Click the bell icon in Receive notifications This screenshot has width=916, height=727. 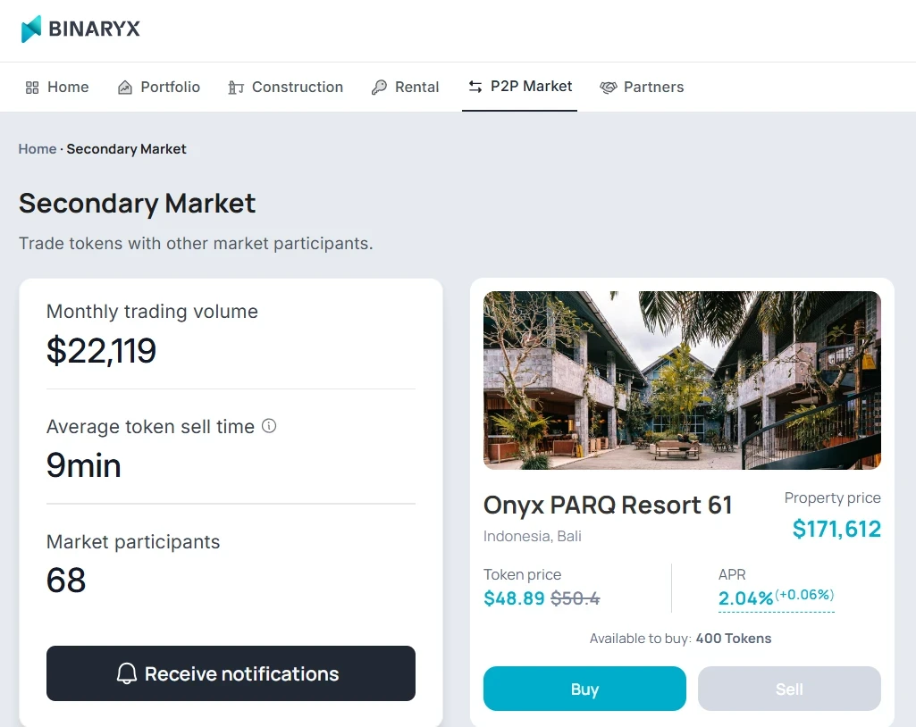pyautogui.click(x=127, y=673)
